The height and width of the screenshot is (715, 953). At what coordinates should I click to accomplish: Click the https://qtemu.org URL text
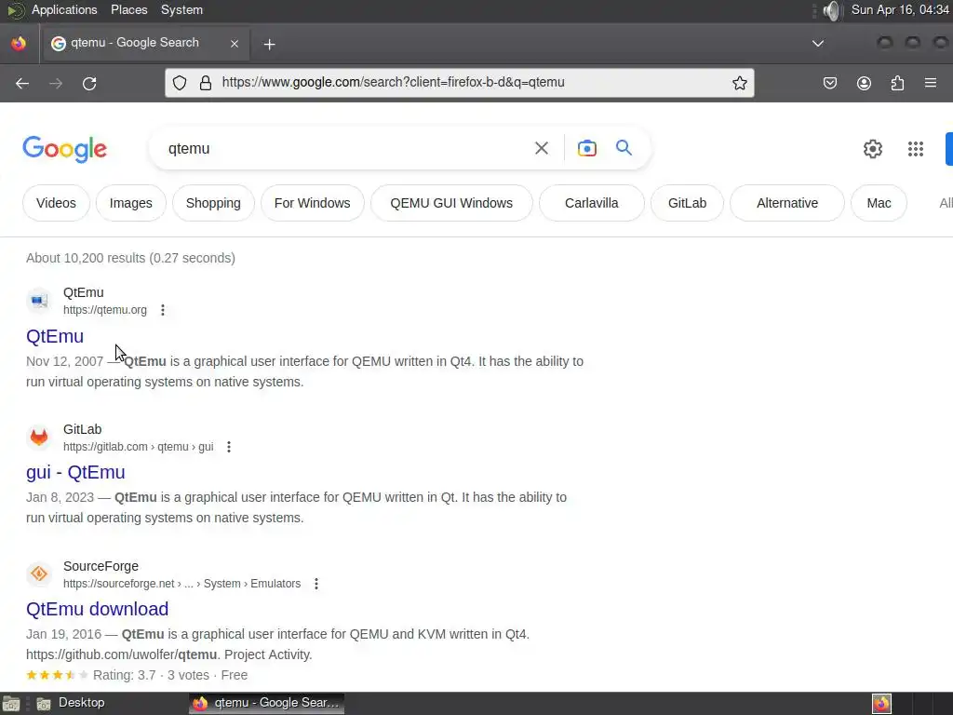click(x=105, y=310)
